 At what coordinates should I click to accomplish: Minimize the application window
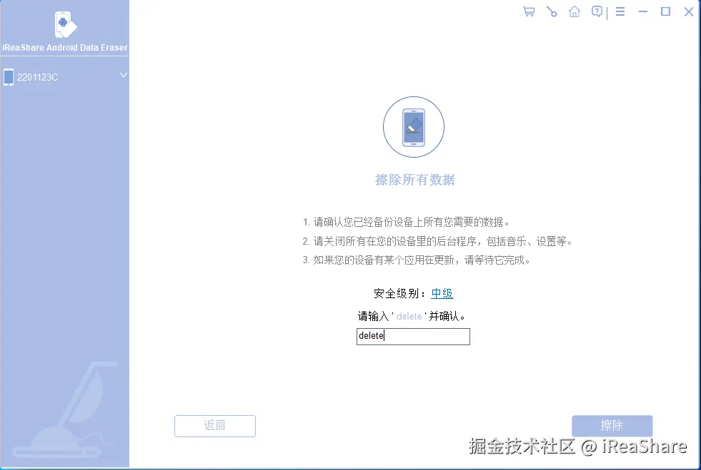pos(642,11)
